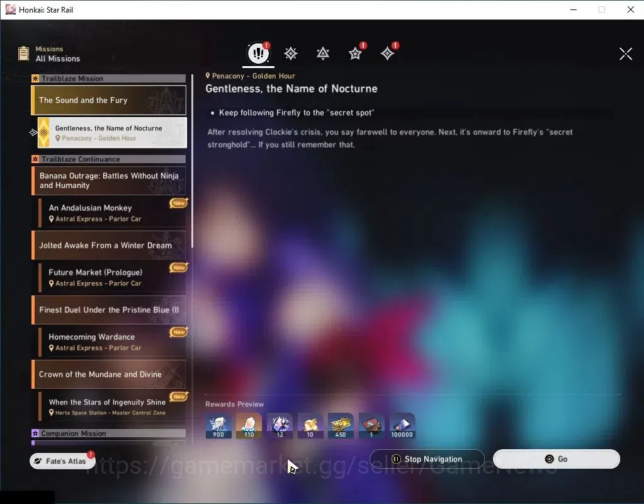The height and width of the screenshot is (504, 644).
Task: Click the New badge on Future Market
Action: [179, 268]
